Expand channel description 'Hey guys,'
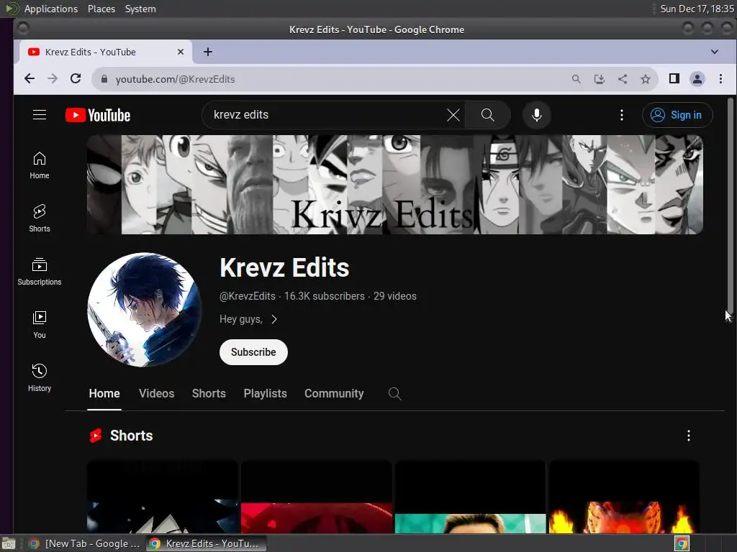 (x=248, y=319)
